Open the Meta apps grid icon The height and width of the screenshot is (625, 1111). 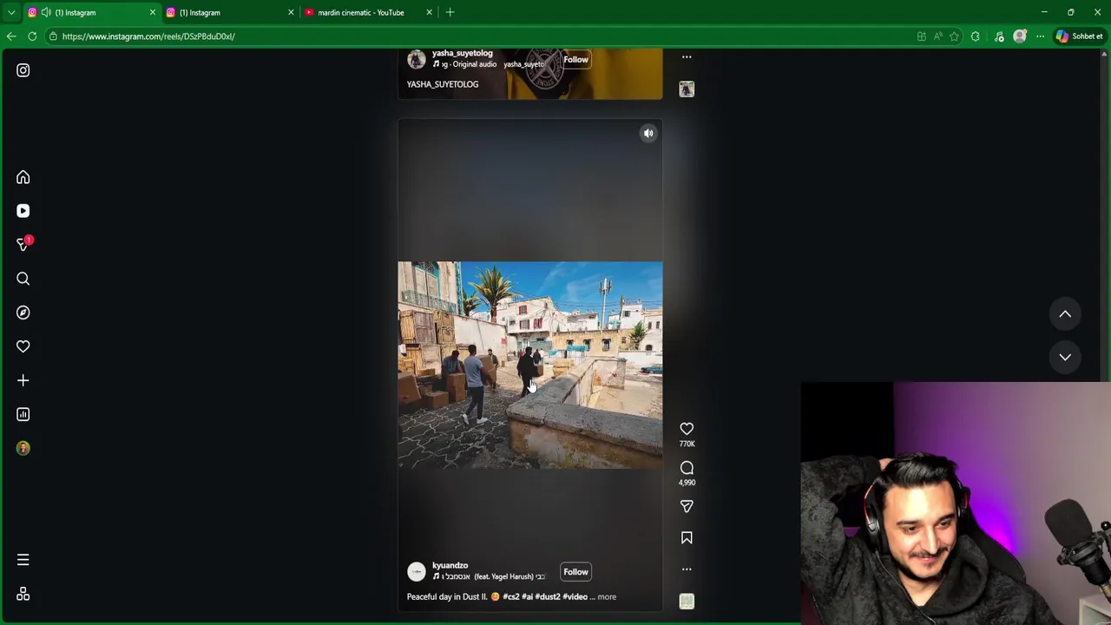tap(23, 594)
